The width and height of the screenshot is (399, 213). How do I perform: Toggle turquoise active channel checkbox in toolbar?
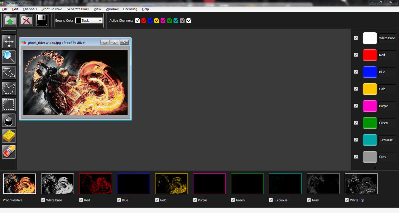tap(176, 21)
